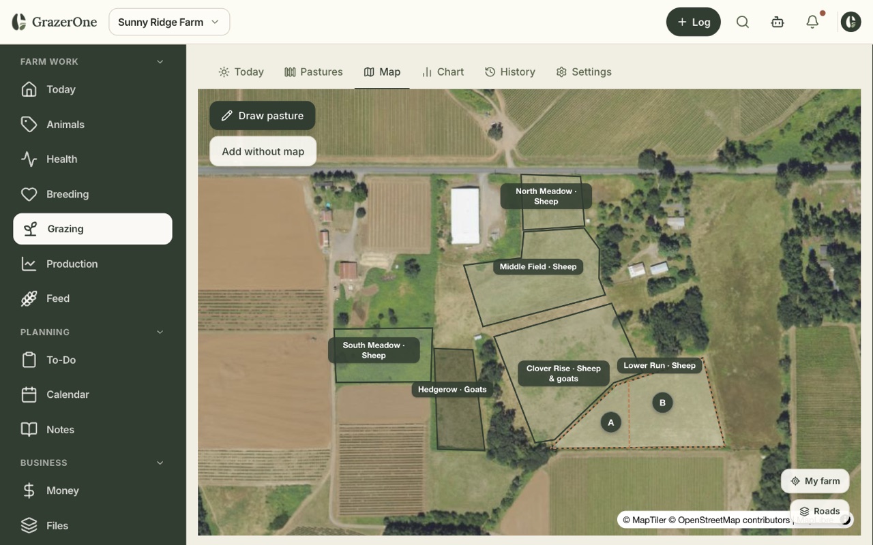Click the Production chart icon
Image resolution: width=873 pixels, height=545 pixels.
tap(29, 264)
